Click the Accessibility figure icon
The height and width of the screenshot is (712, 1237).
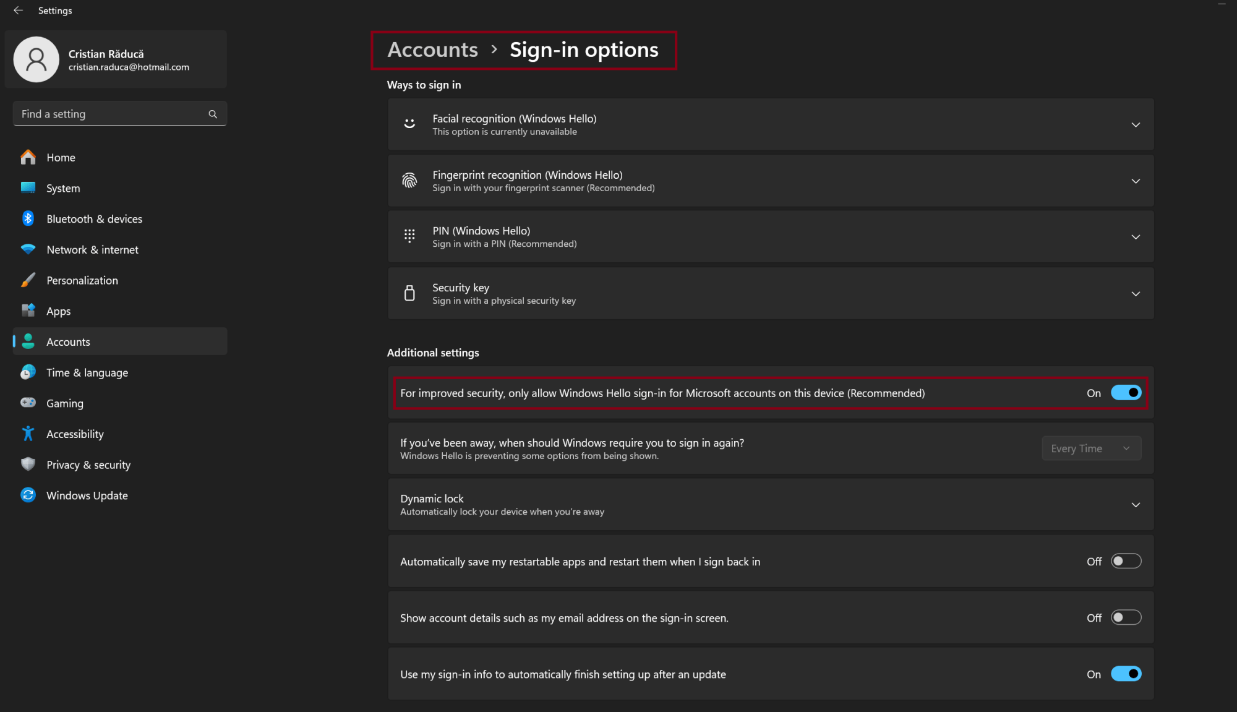28,434
